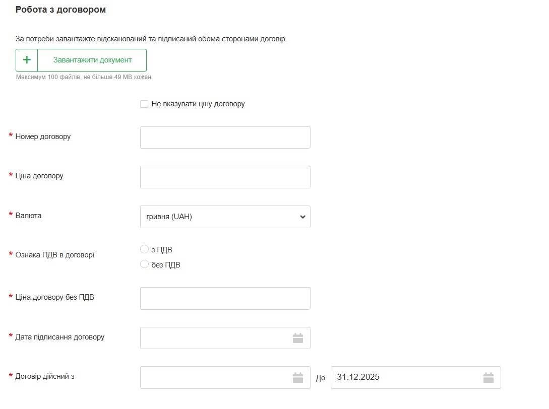The image size is (549, 409).
Task: Click the green plus upload icon
Action: point(27,60)
